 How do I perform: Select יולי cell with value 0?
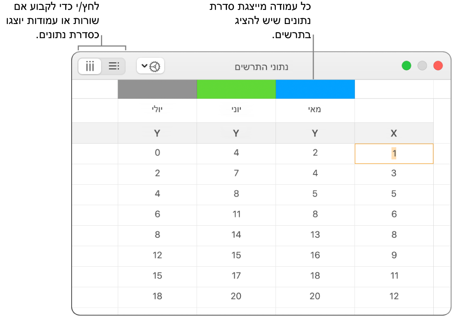coord(157,153)
